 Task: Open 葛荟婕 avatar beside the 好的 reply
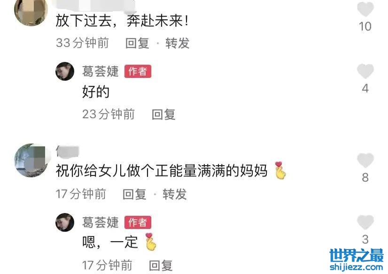(x=65, y=71)
